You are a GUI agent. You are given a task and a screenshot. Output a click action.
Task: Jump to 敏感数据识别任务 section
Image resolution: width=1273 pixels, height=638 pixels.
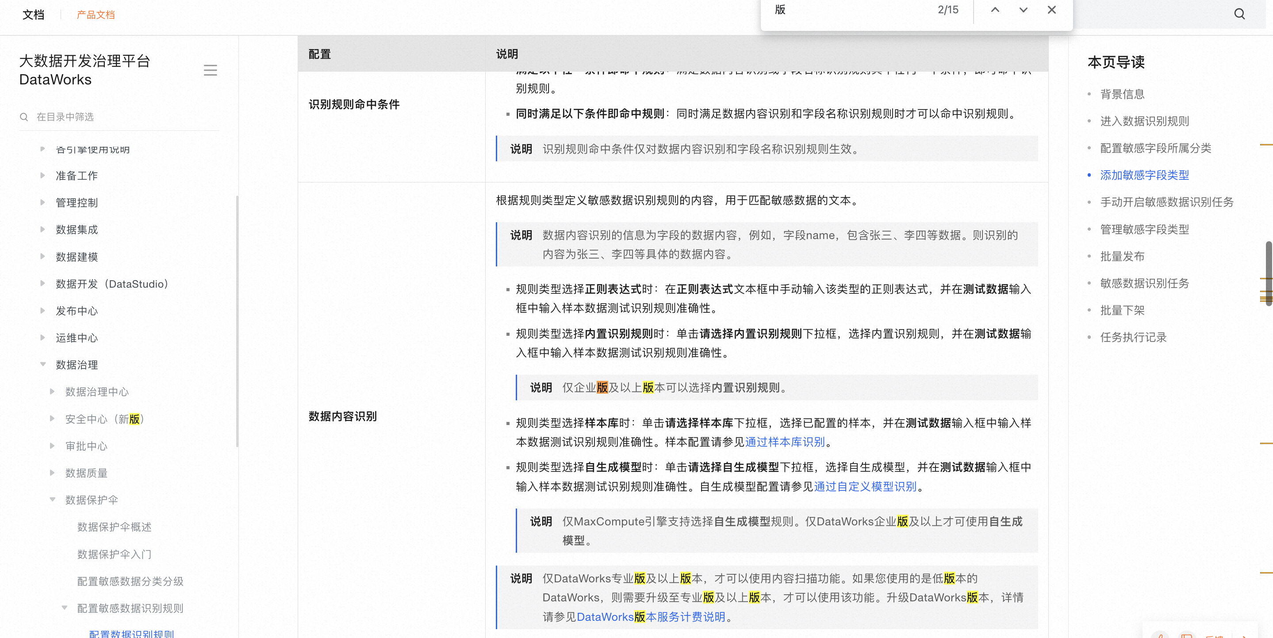click(x=1145, y=283)
